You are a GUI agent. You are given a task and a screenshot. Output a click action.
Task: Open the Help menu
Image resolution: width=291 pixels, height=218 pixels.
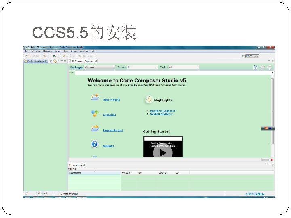click(93, 51)
